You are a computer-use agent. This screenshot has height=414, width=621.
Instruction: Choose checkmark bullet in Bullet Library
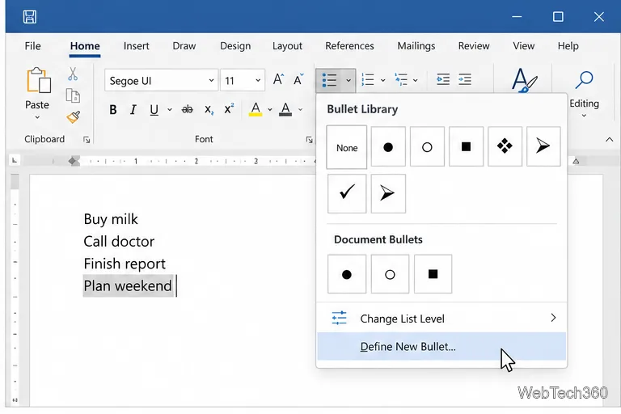(x=347, y=193)
